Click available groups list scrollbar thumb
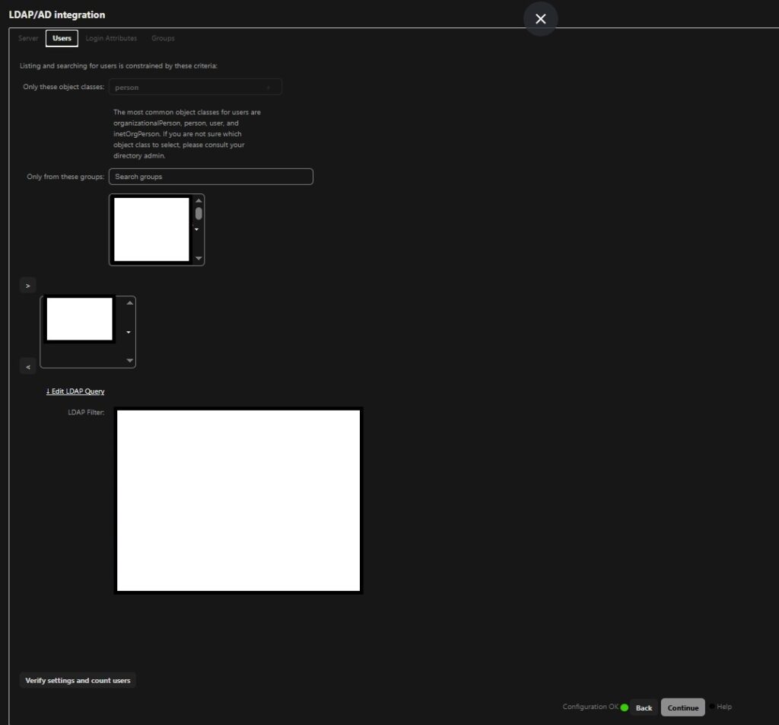Screen dimensions: 779x725 pos(199,213)
